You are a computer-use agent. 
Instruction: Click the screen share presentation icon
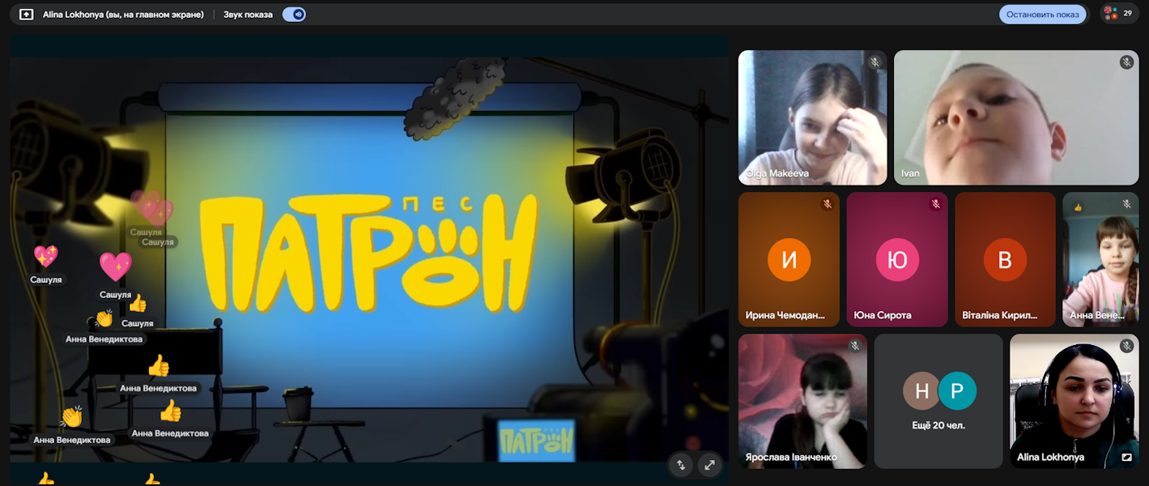(x=26, y=14)
